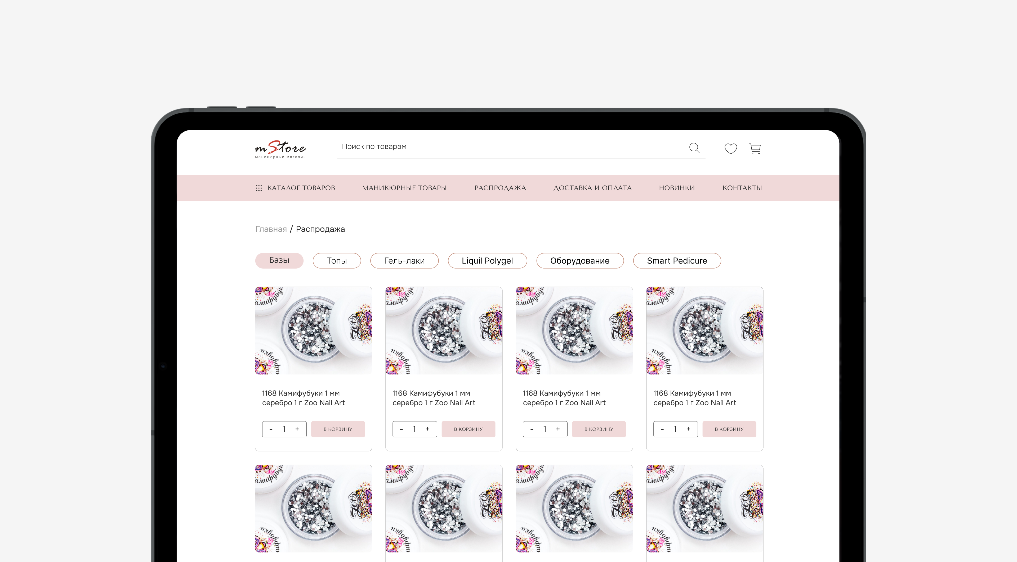The height and width of the screenshot is (562, 1017).
Task: Go to 'Новинки' menu item
Action: [x=677, y=188]
